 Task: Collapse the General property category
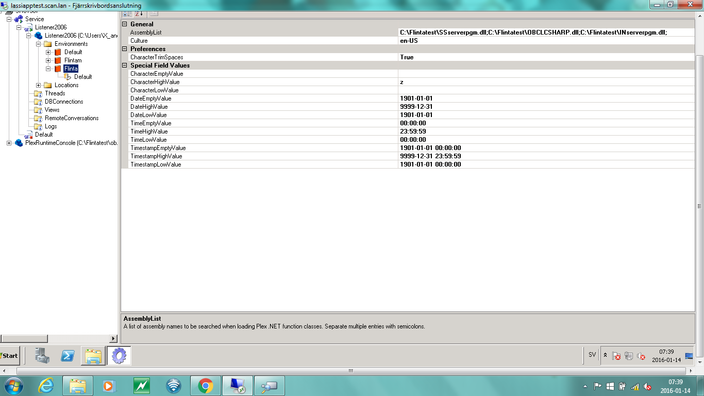(x=124, y=24)
